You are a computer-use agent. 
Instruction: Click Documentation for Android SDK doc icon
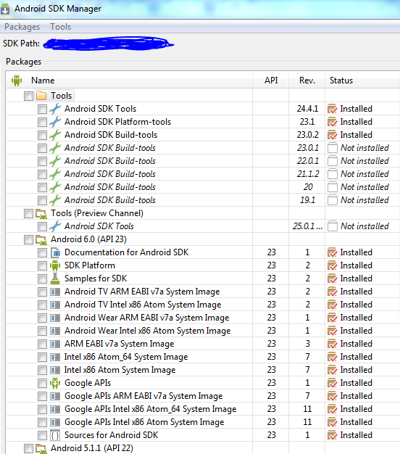click(55, 252)
